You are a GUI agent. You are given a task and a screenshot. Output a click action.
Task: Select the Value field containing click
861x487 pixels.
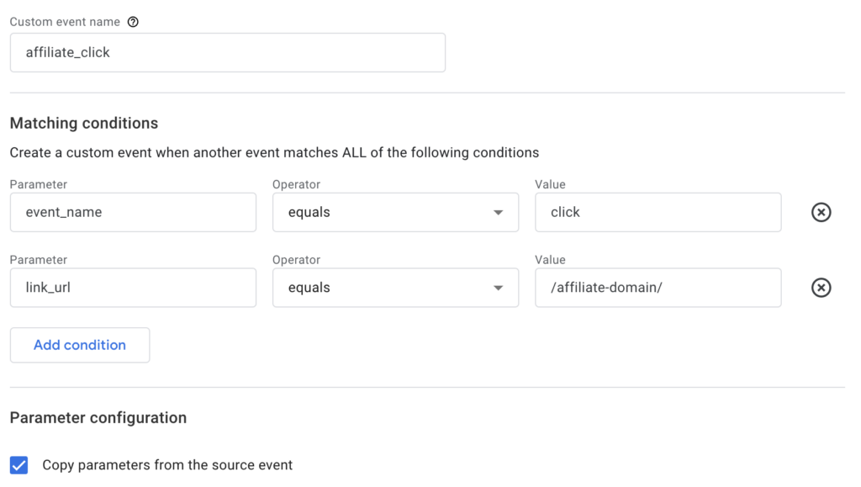pos(658,212)
